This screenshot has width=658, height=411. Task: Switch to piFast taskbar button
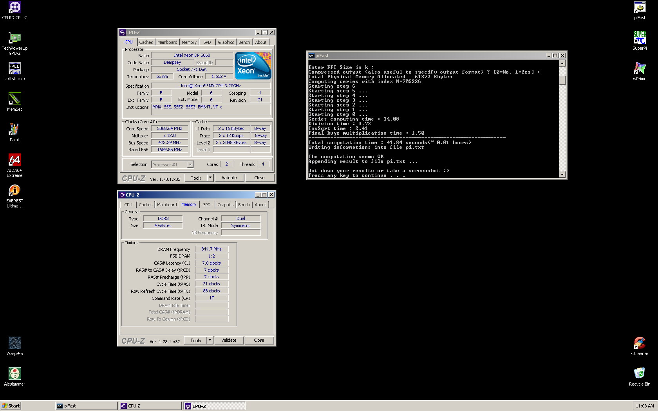coord(86,406)
